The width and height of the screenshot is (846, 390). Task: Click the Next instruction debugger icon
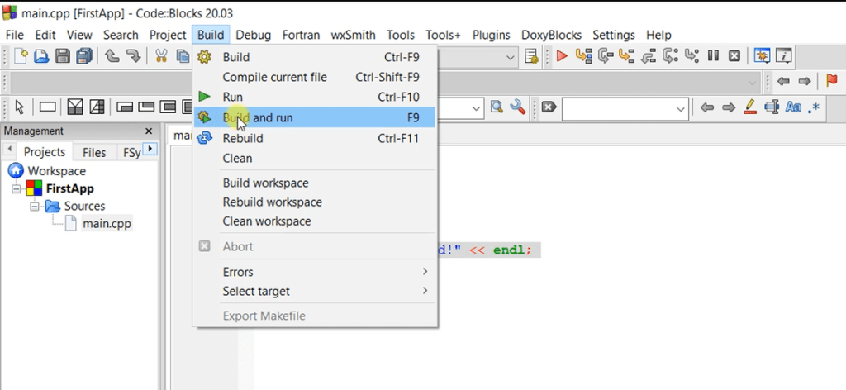[669, 55]
